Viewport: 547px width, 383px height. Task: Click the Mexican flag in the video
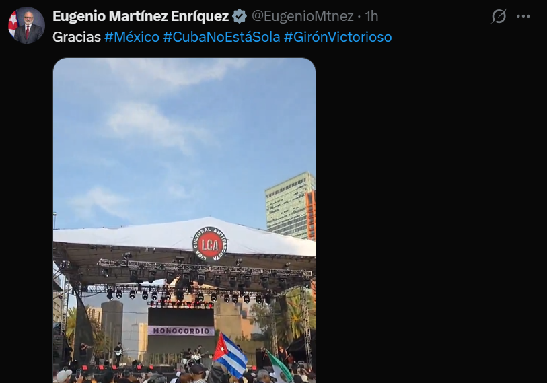pos(279,367)
